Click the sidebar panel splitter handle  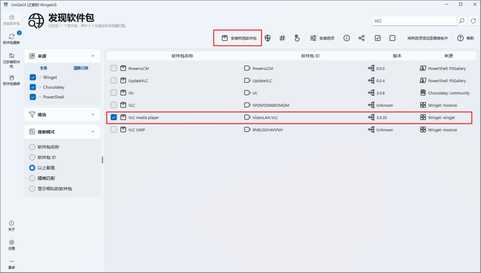click(102, 160)
